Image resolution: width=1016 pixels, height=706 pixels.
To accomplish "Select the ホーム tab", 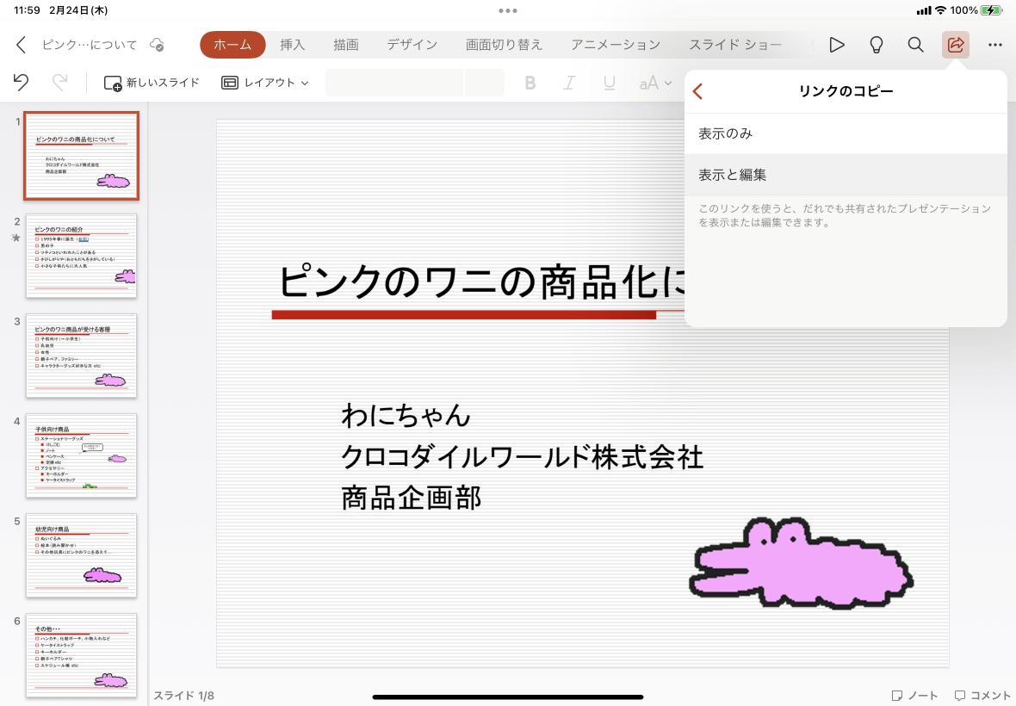I will click(232, 45).
